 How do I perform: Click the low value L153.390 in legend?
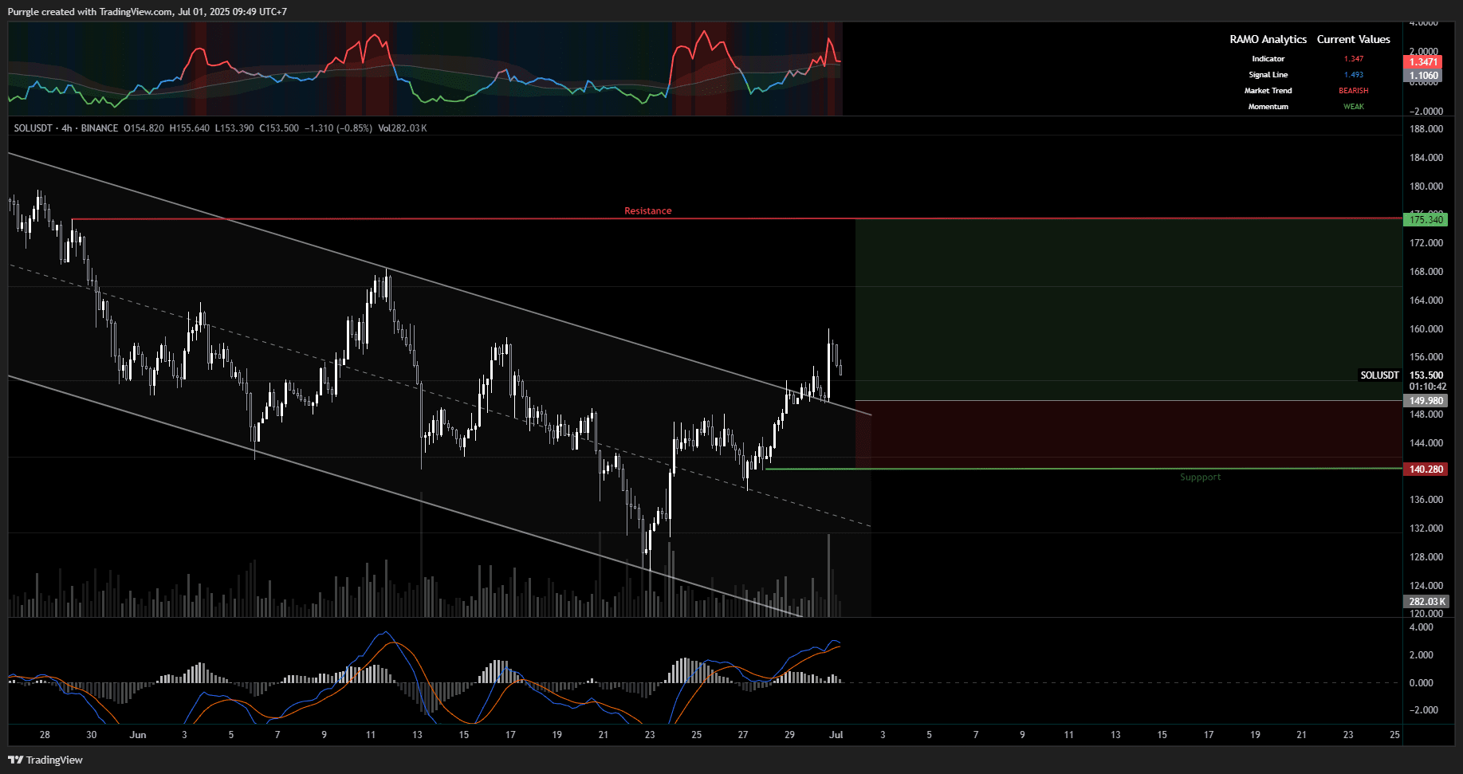click(234, 128)
